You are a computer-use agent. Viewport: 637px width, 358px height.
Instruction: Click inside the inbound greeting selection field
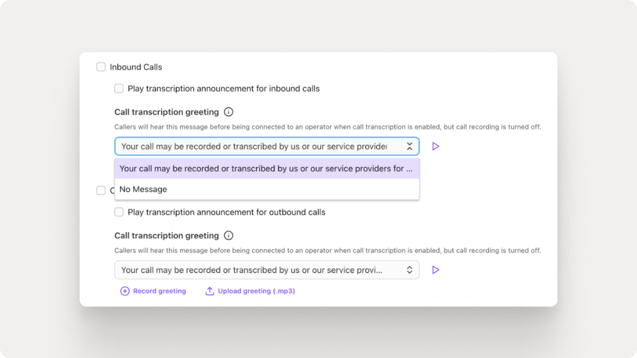[249, 146]
